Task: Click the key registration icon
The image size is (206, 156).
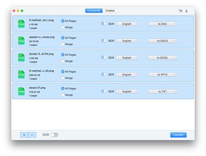Action: point(186,11)
